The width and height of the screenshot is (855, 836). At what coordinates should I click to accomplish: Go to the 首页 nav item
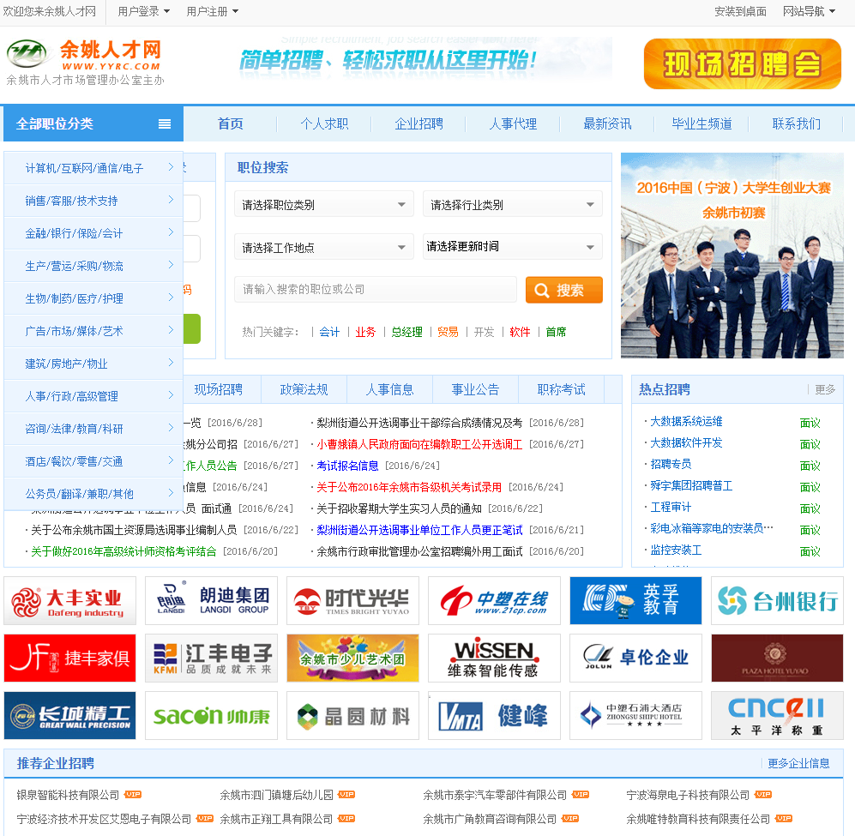230,123
